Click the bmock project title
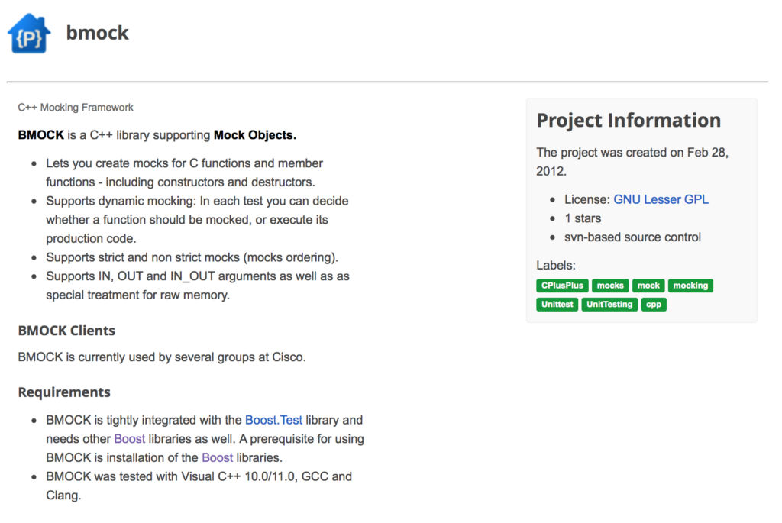The image size is (782, 523). pyautogui.click(x=97, y=33)
